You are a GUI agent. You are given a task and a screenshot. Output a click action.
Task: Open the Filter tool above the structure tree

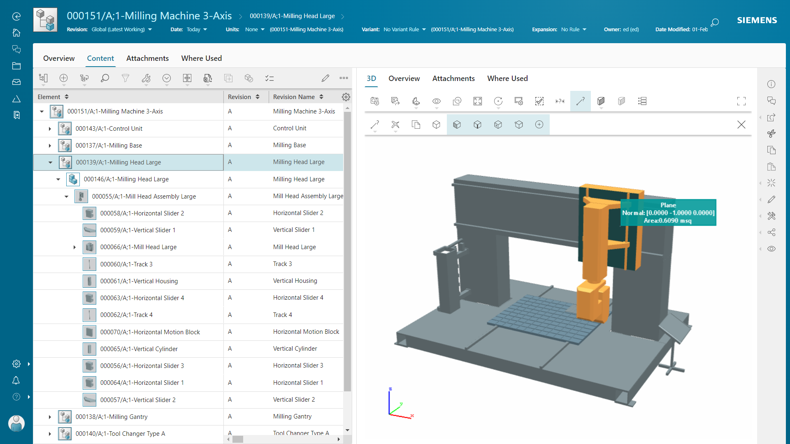[125, 78]
